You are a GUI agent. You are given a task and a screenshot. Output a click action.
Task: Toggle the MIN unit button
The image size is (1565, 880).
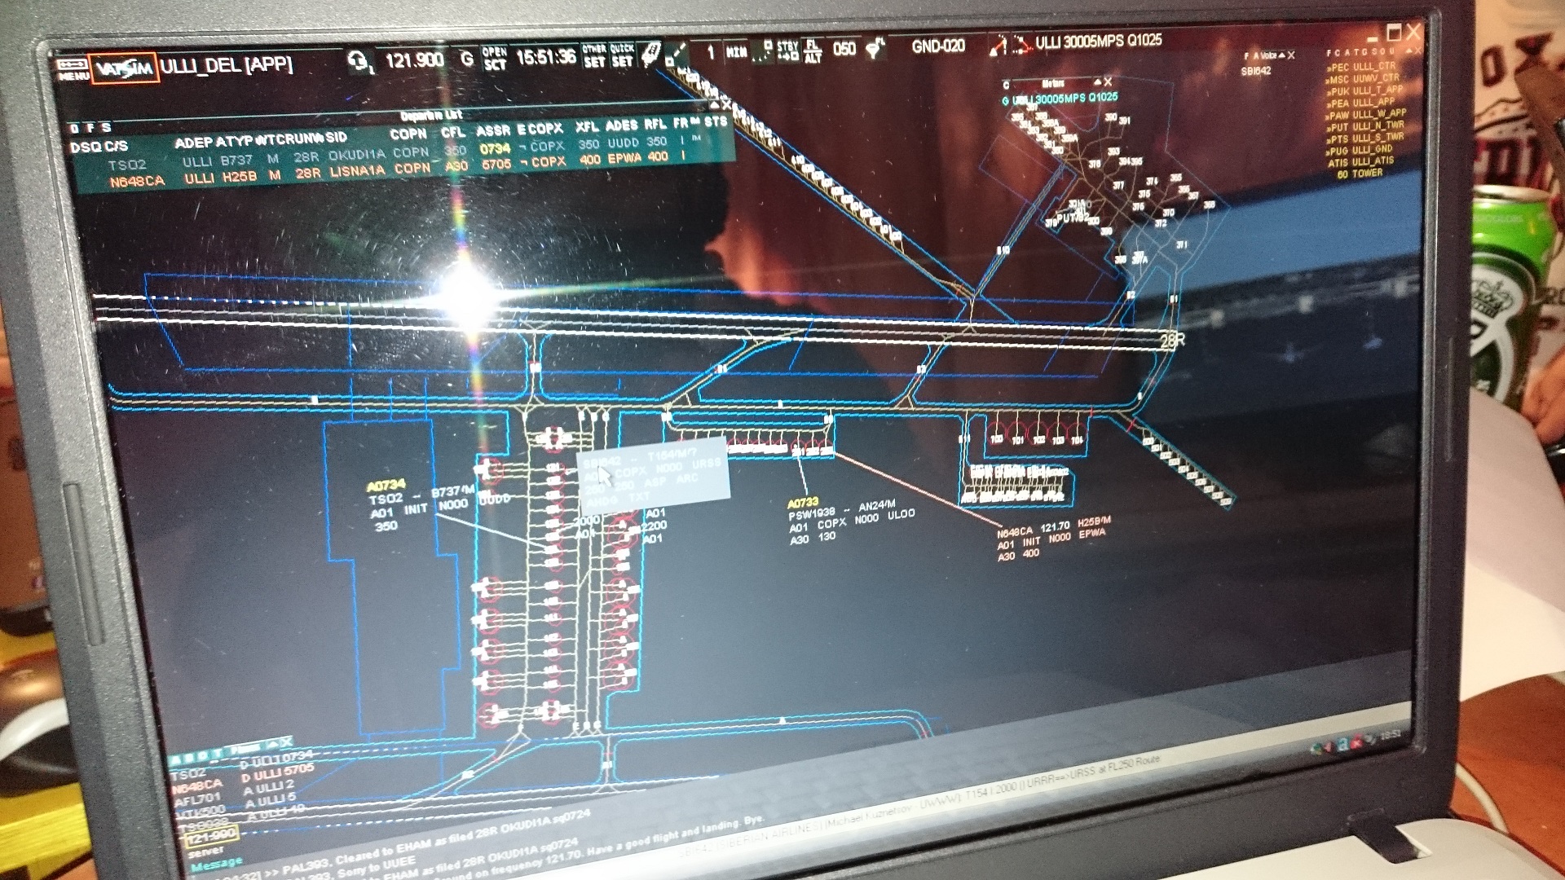(x=736, y=52)
